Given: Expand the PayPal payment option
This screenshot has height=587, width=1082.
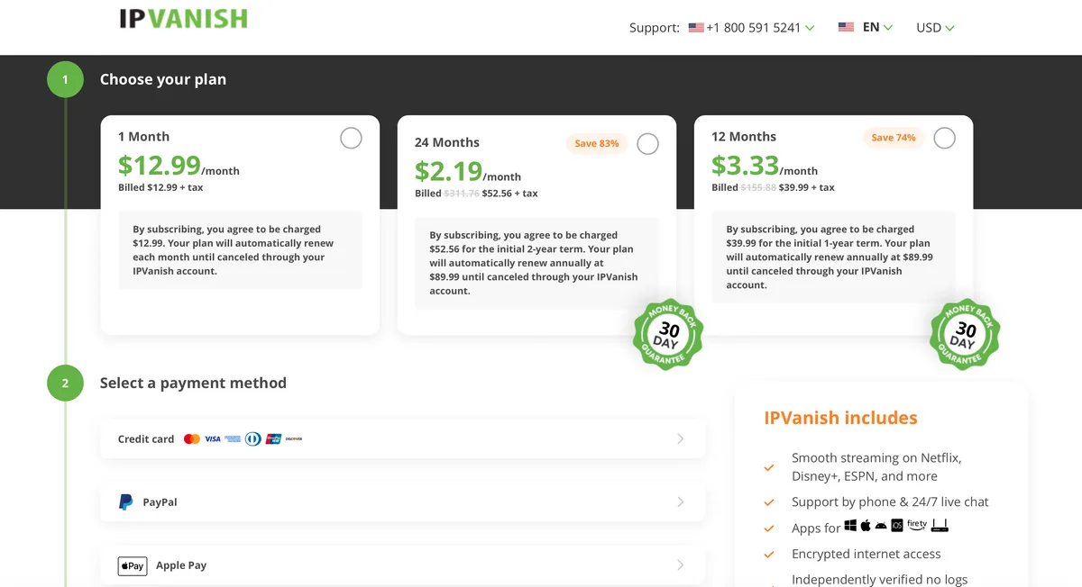Looking at the screenshot, I should tap(403, 502).
